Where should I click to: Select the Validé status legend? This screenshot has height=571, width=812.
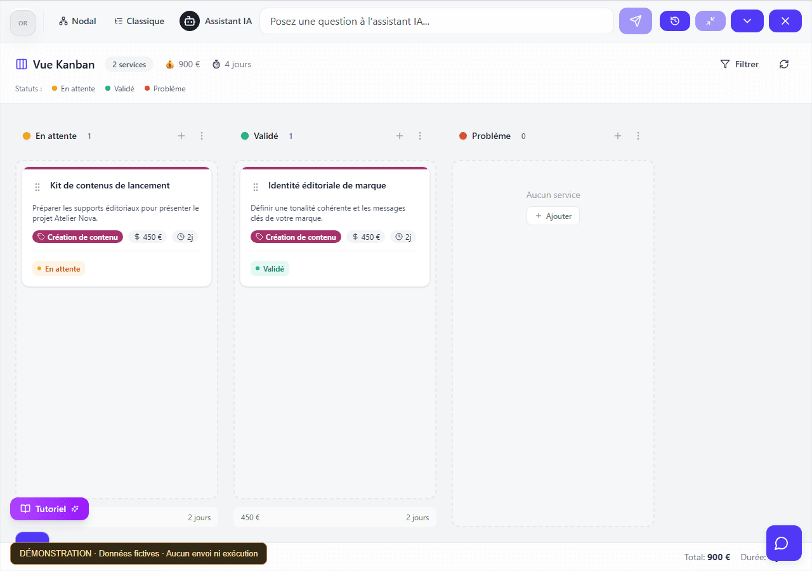point(120,89)
